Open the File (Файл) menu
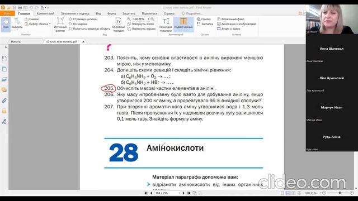358x201 pixels. [x=7, y=13]
